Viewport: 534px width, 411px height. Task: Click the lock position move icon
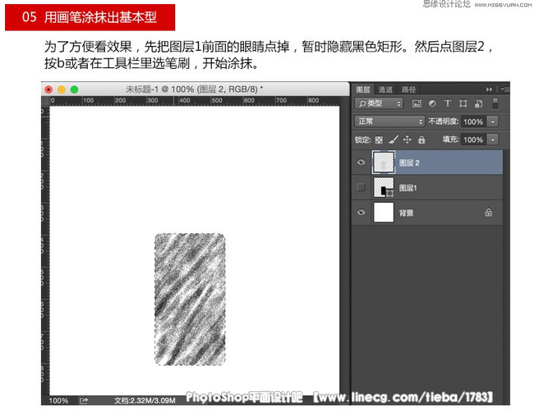[407, 140]
